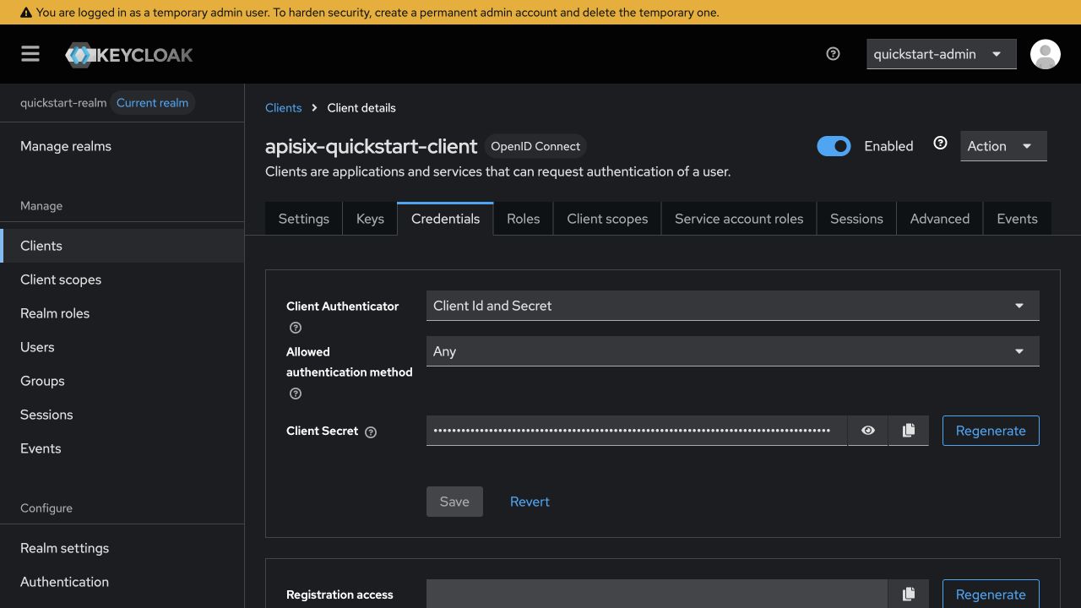This screenshot has width=1081, height=608.
Task: Open Client scopes in the sidebar
Action: pyautogui.click(x=122, y=280)
